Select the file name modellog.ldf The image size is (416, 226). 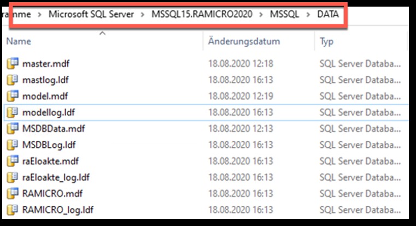(49, 112)
